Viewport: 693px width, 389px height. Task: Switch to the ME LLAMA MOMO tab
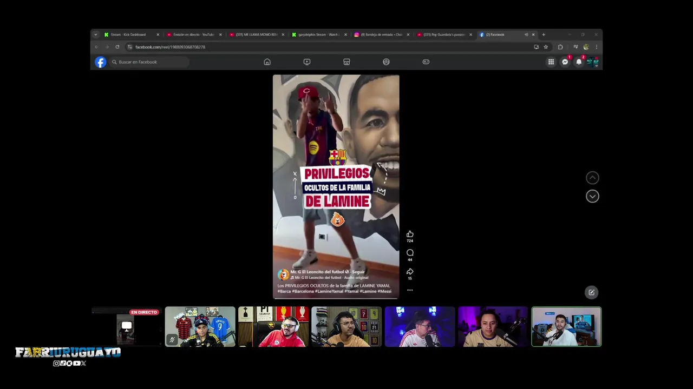(256, 35)
